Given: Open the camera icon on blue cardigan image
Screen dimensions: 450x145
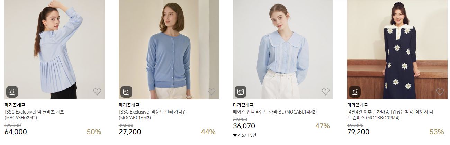Looking at the screenshot, I should tap(126, 92).
